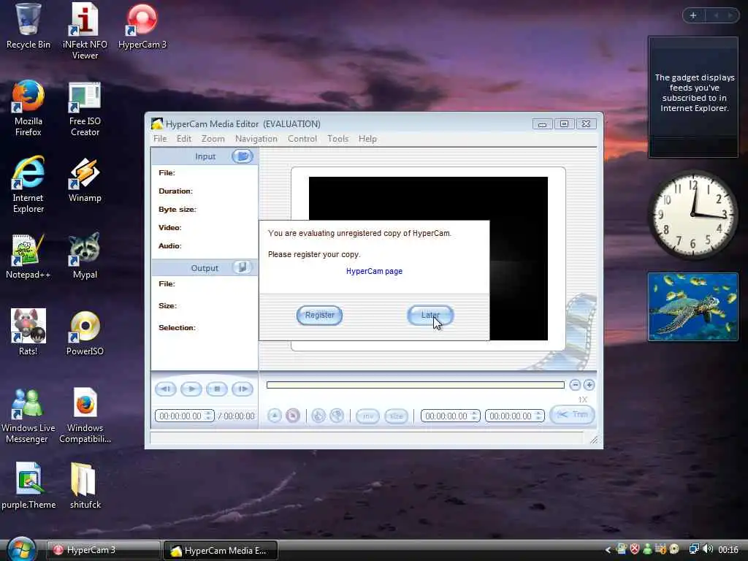Open Windows Live Messenger desktop shortcut
The width and height of the screenshot is (748, 561).
coord(27,416)
